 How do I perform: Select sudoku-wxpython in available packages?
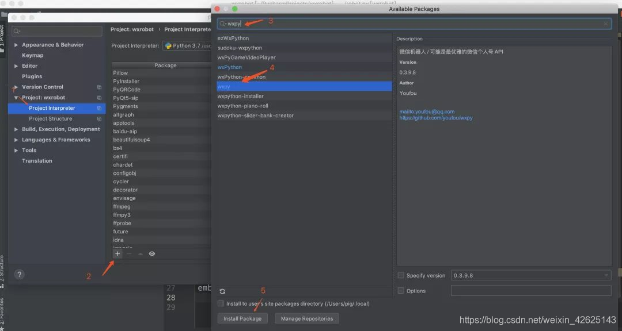click(x=304, y=48)
